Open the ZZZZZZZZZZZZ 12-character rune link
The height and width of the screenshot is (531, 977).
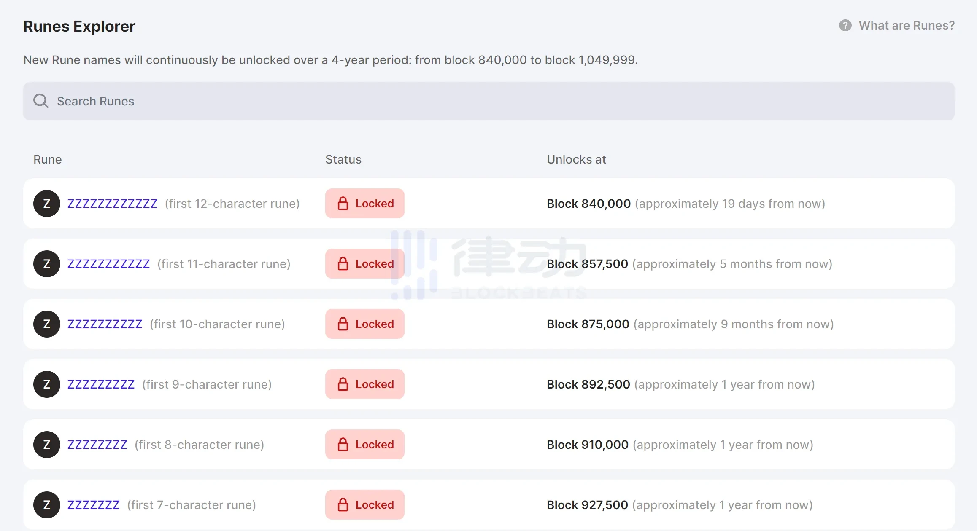[x=112, y=204]
